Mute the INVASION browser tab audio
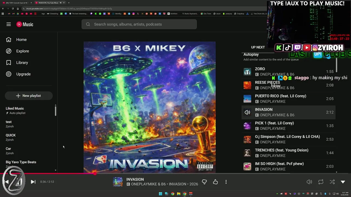This screenshot has width=351, height=197. (x=60, y=3)
